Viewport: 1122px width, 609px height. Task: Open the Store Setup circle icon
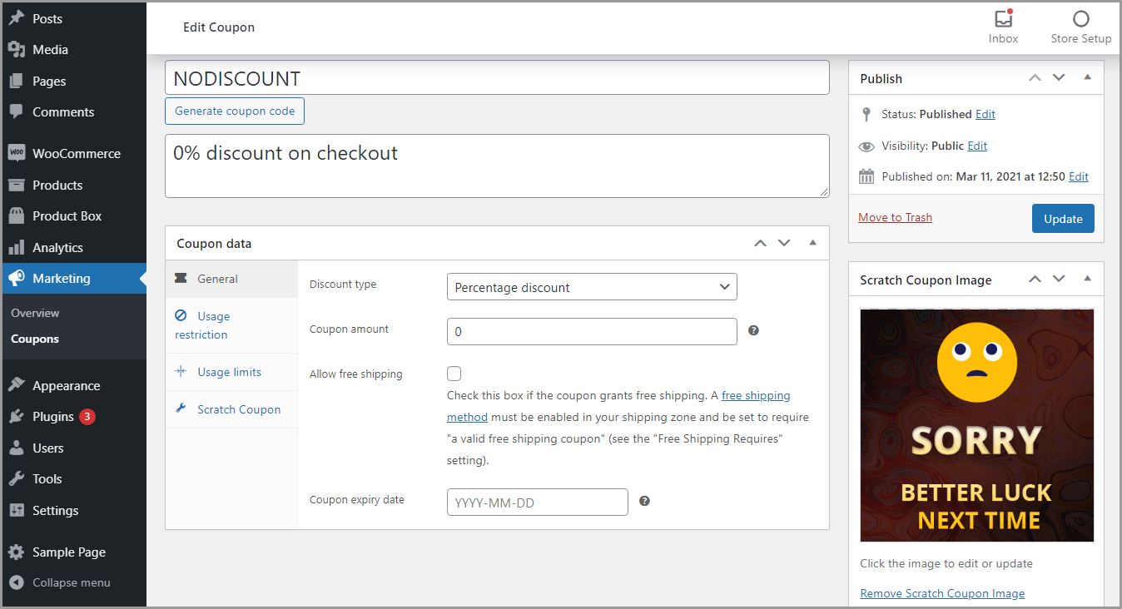[1080, 19]
